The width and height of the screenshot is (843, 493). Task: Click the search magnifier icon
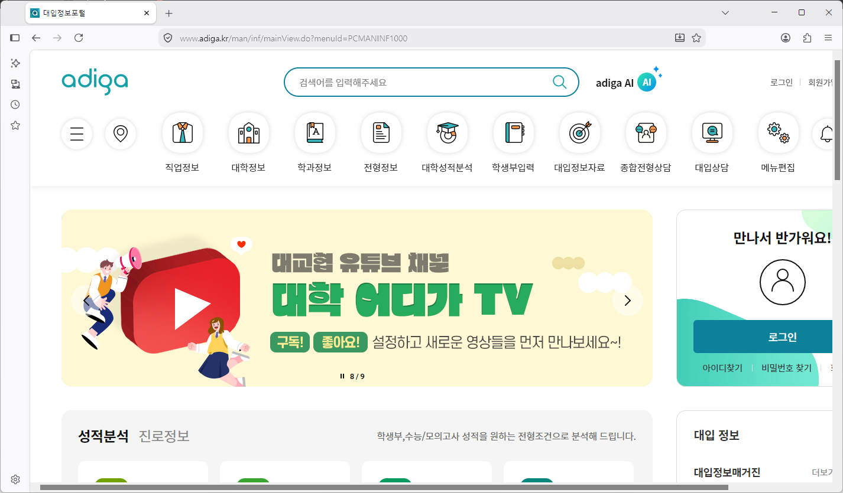tap(559, 82)
